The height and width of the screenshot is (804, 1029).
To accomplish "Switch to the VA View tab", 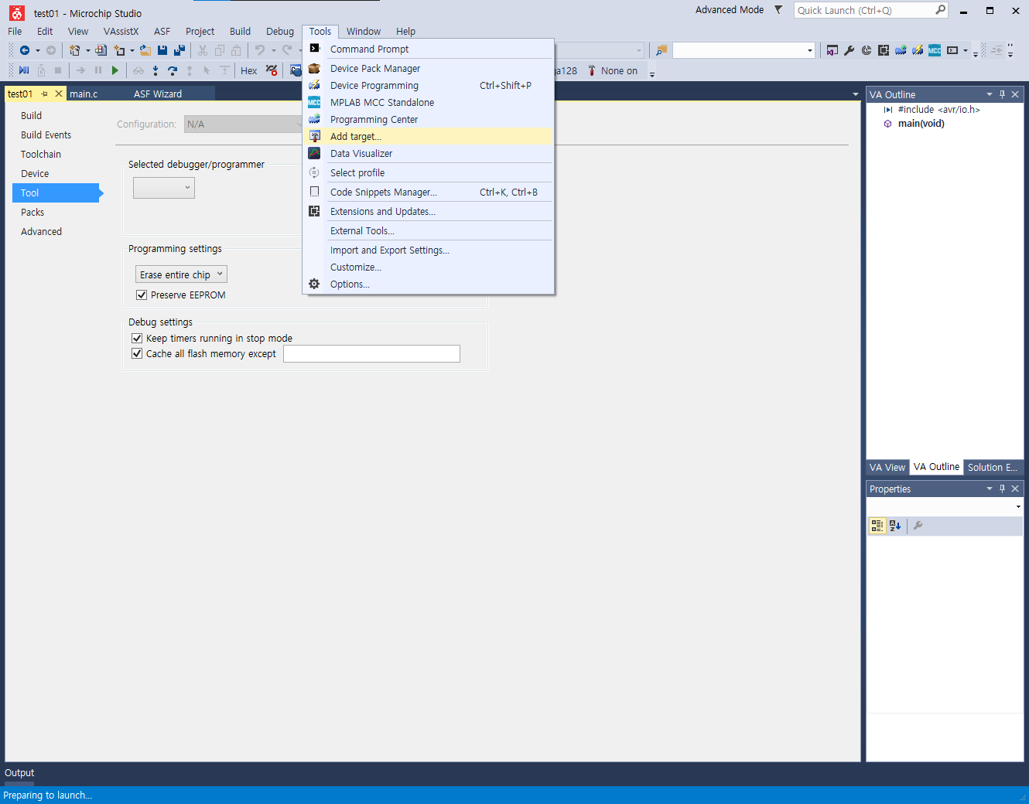I will pyautogui.click(x=887, y=467).
